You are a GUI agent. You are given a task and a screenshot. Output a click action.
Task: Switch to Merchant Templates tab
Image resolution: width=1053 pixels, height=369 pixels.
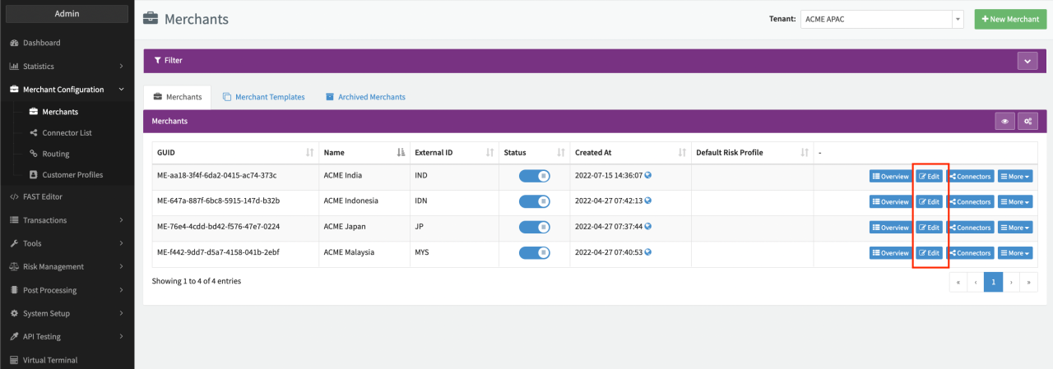[x=264, y=97]
